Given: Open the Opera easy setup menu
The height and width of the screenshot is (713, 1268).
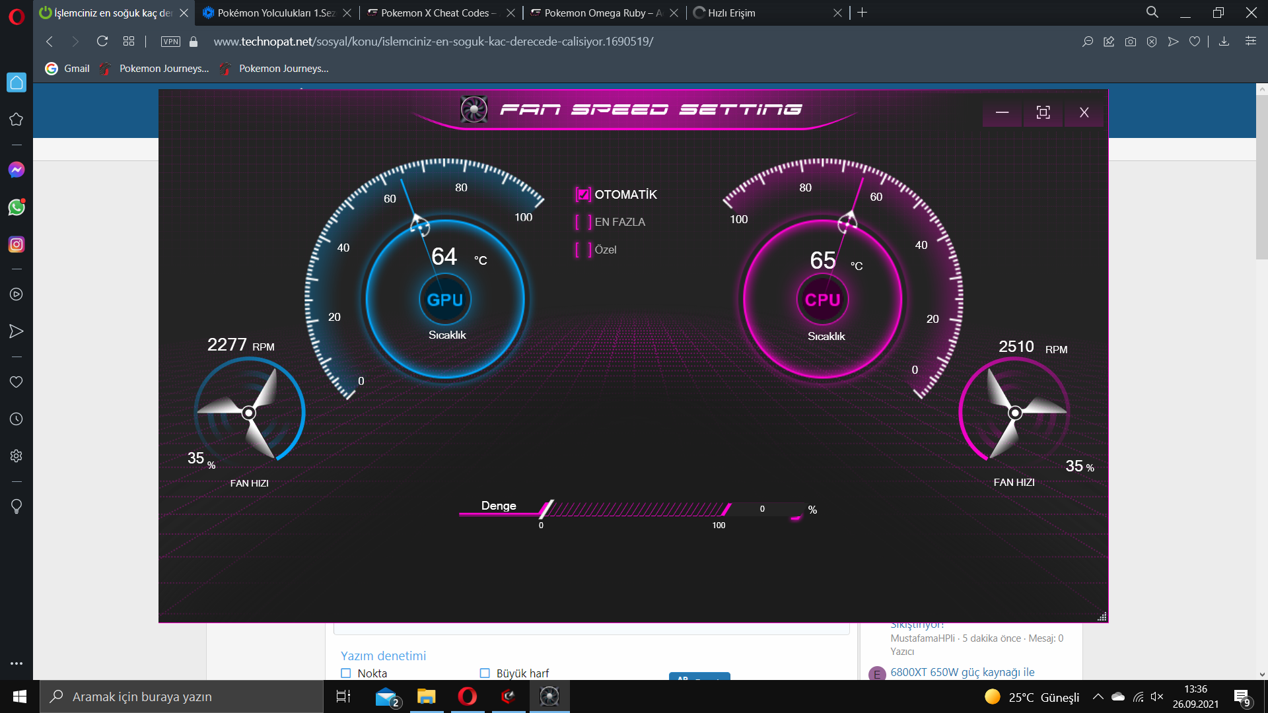Looking at the screenshot, I should (1251, 42).
